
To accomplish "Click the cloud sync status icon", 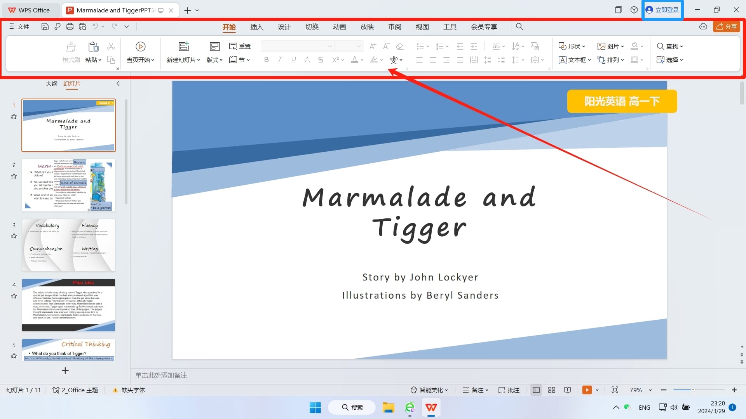I will [x=703, y=26].
